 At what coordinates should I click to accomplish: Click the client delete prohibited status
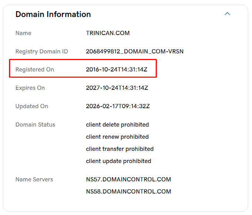tap(117, 125)
